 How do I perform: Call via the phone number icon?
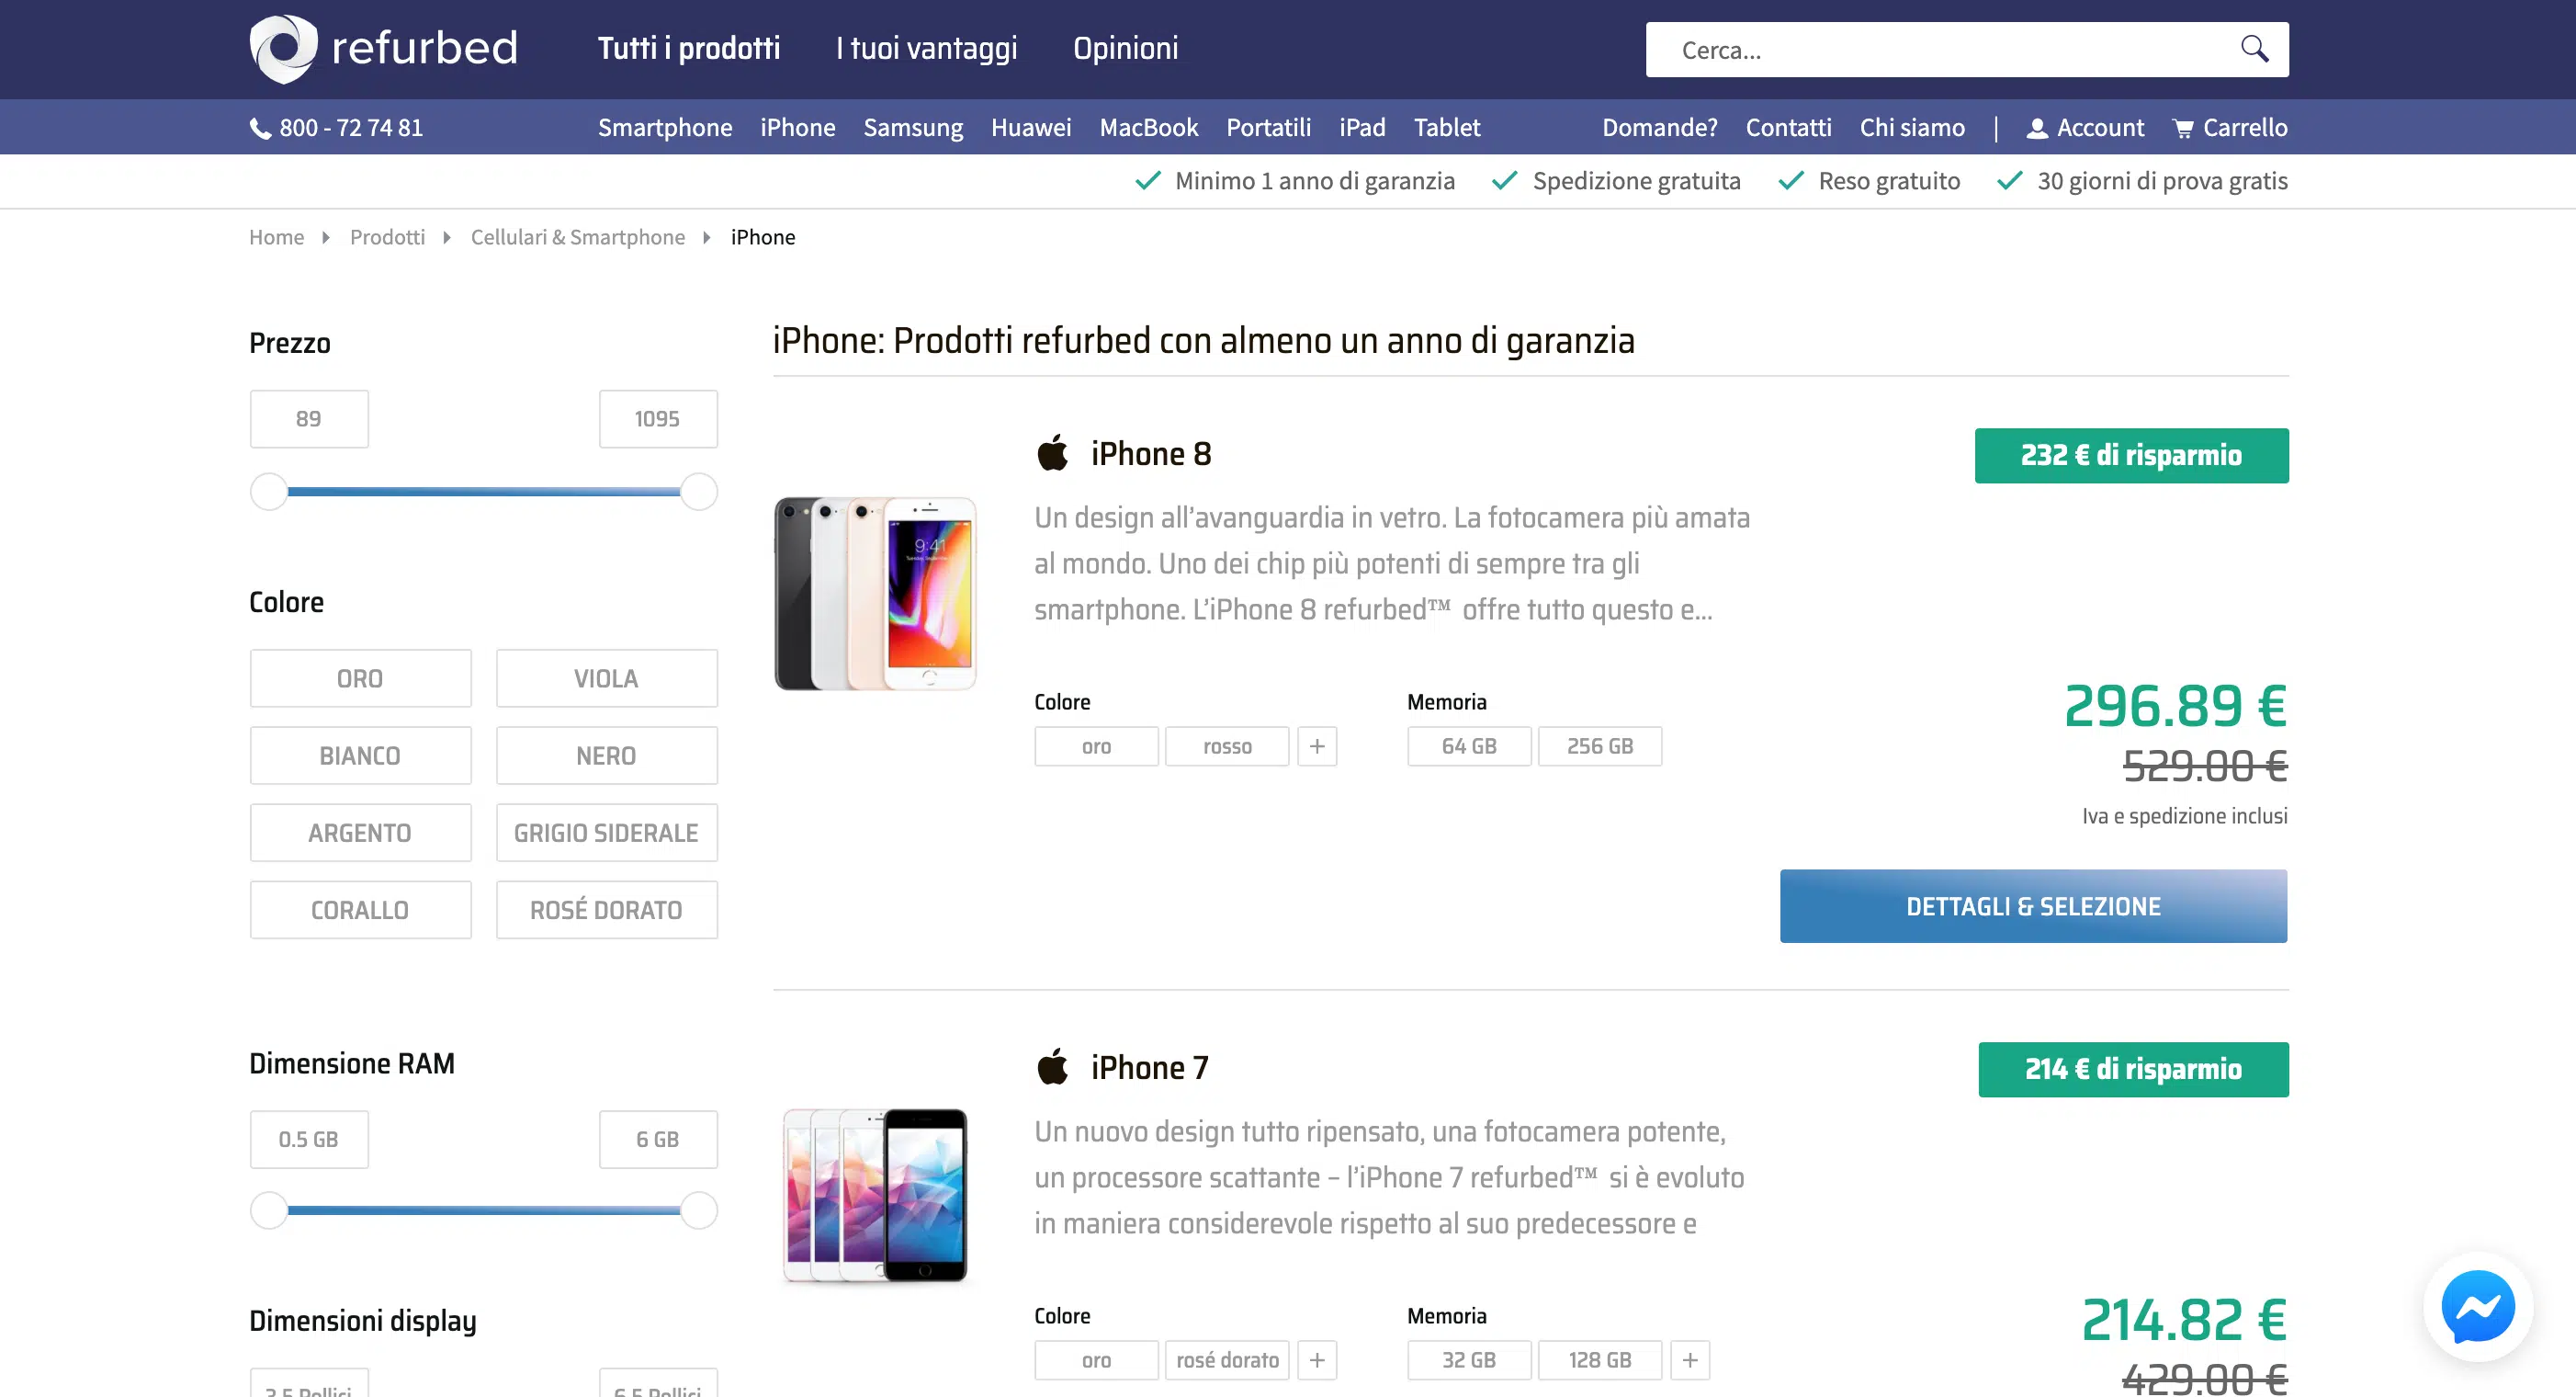pyautogui.click(x=260, y=128)
